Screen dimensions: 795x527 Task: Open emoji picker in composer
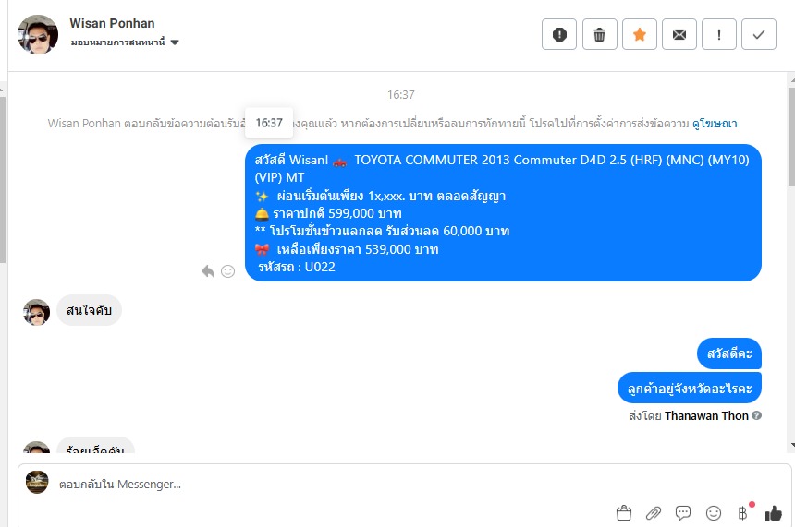tap(714, 513)
